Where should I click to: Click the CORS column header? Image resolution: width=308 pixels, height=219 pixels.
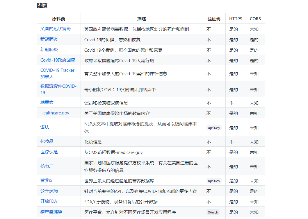[x=255, y=19]
